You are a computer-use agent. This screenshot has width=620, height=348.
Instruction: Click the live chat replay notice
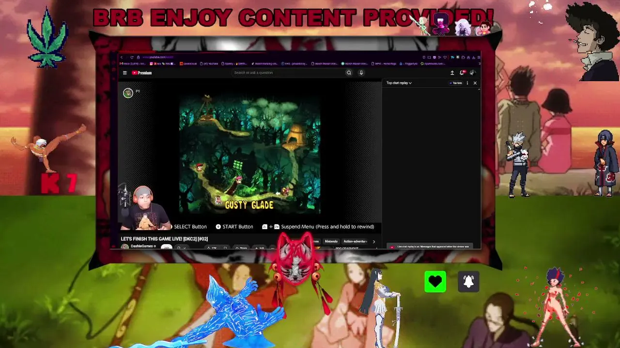(x=430, y=246)
